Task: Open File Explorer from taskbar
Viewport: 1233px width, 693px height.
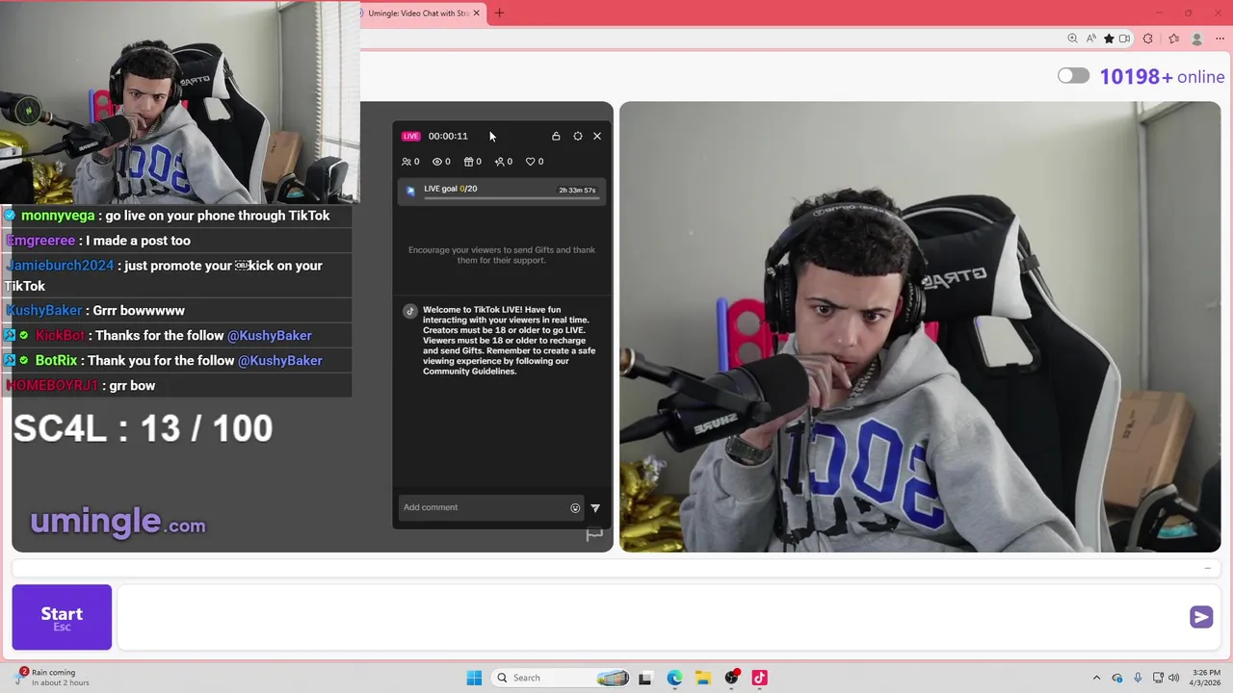Action: (x=703, y=678)
